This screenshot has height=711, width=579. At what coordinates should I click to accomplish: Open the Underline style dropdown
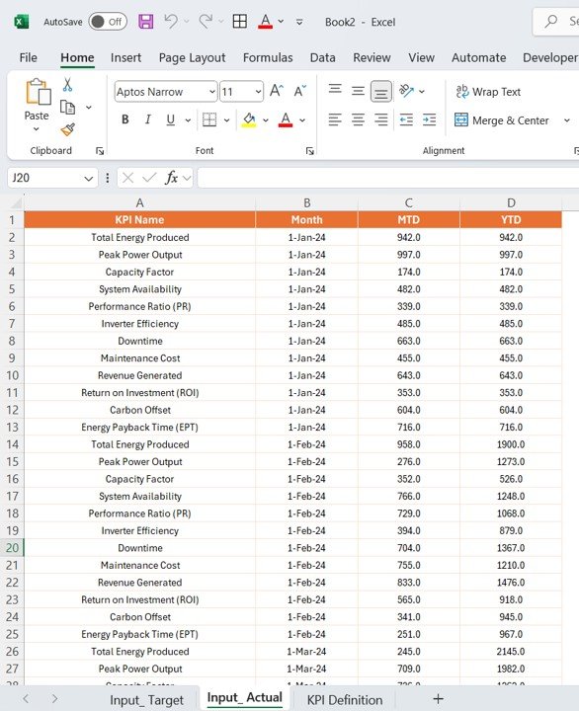(188, 120)
